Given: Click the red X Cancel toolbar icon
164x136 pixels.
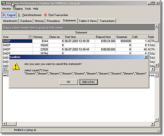Looking at the screenshot, I should (x=4, y=15).
